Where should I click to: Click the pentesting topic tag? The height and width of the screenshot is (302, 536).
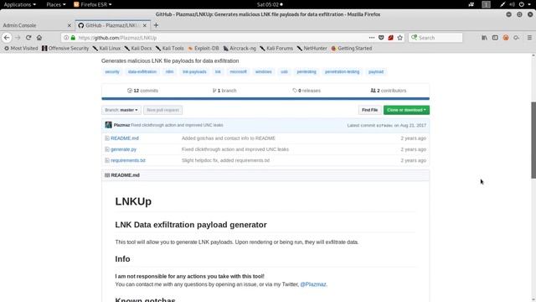(307, 72)
